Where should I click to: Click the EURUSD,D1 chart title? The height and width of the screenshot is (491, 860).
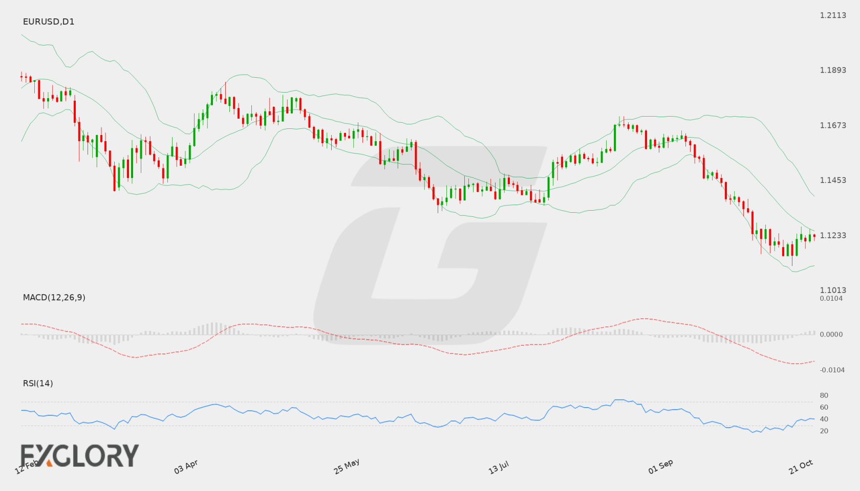[49, 21]
